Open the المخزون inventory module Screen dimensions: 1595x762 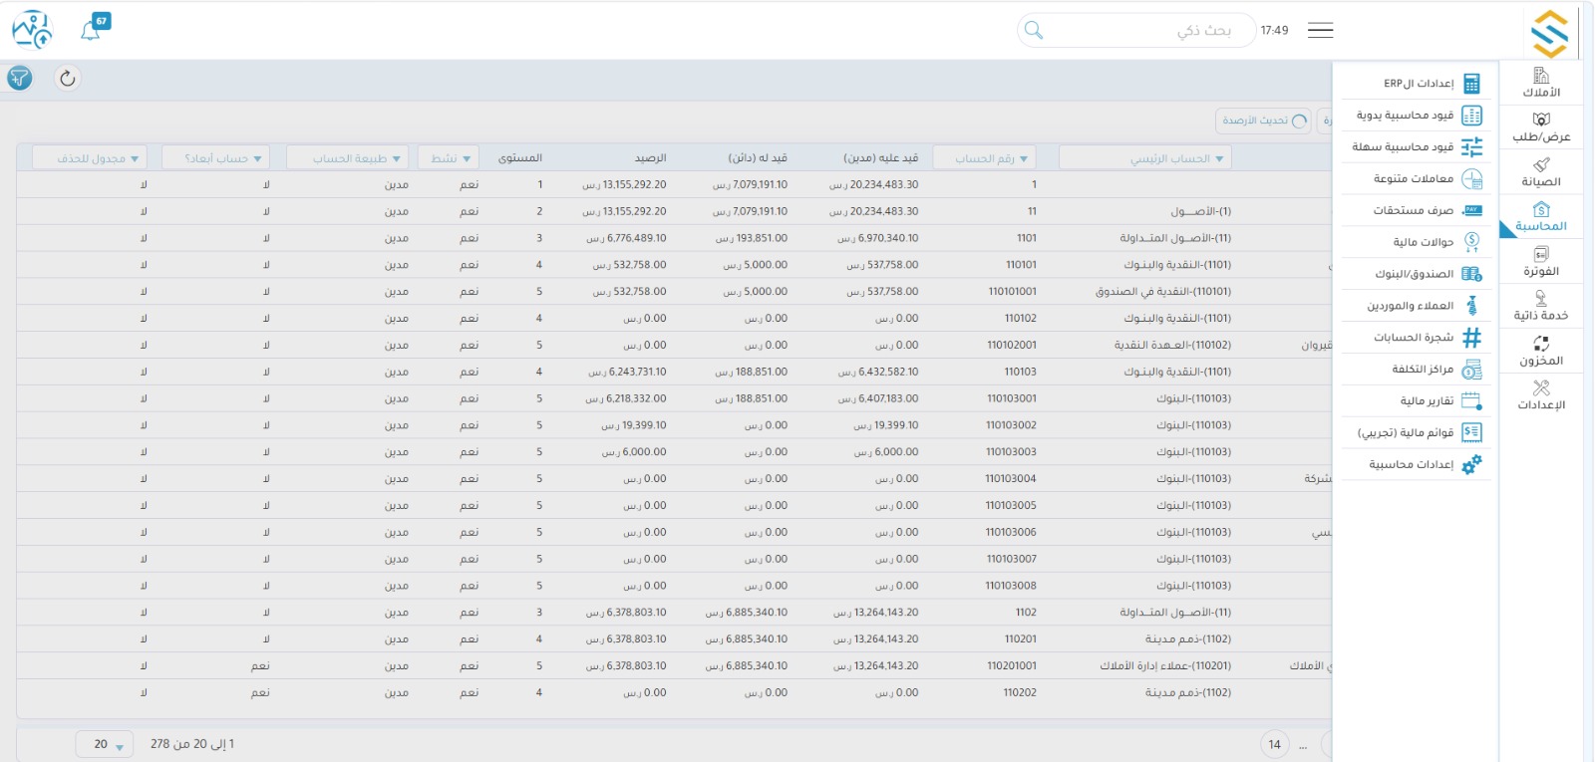[x=1540, y=351]
